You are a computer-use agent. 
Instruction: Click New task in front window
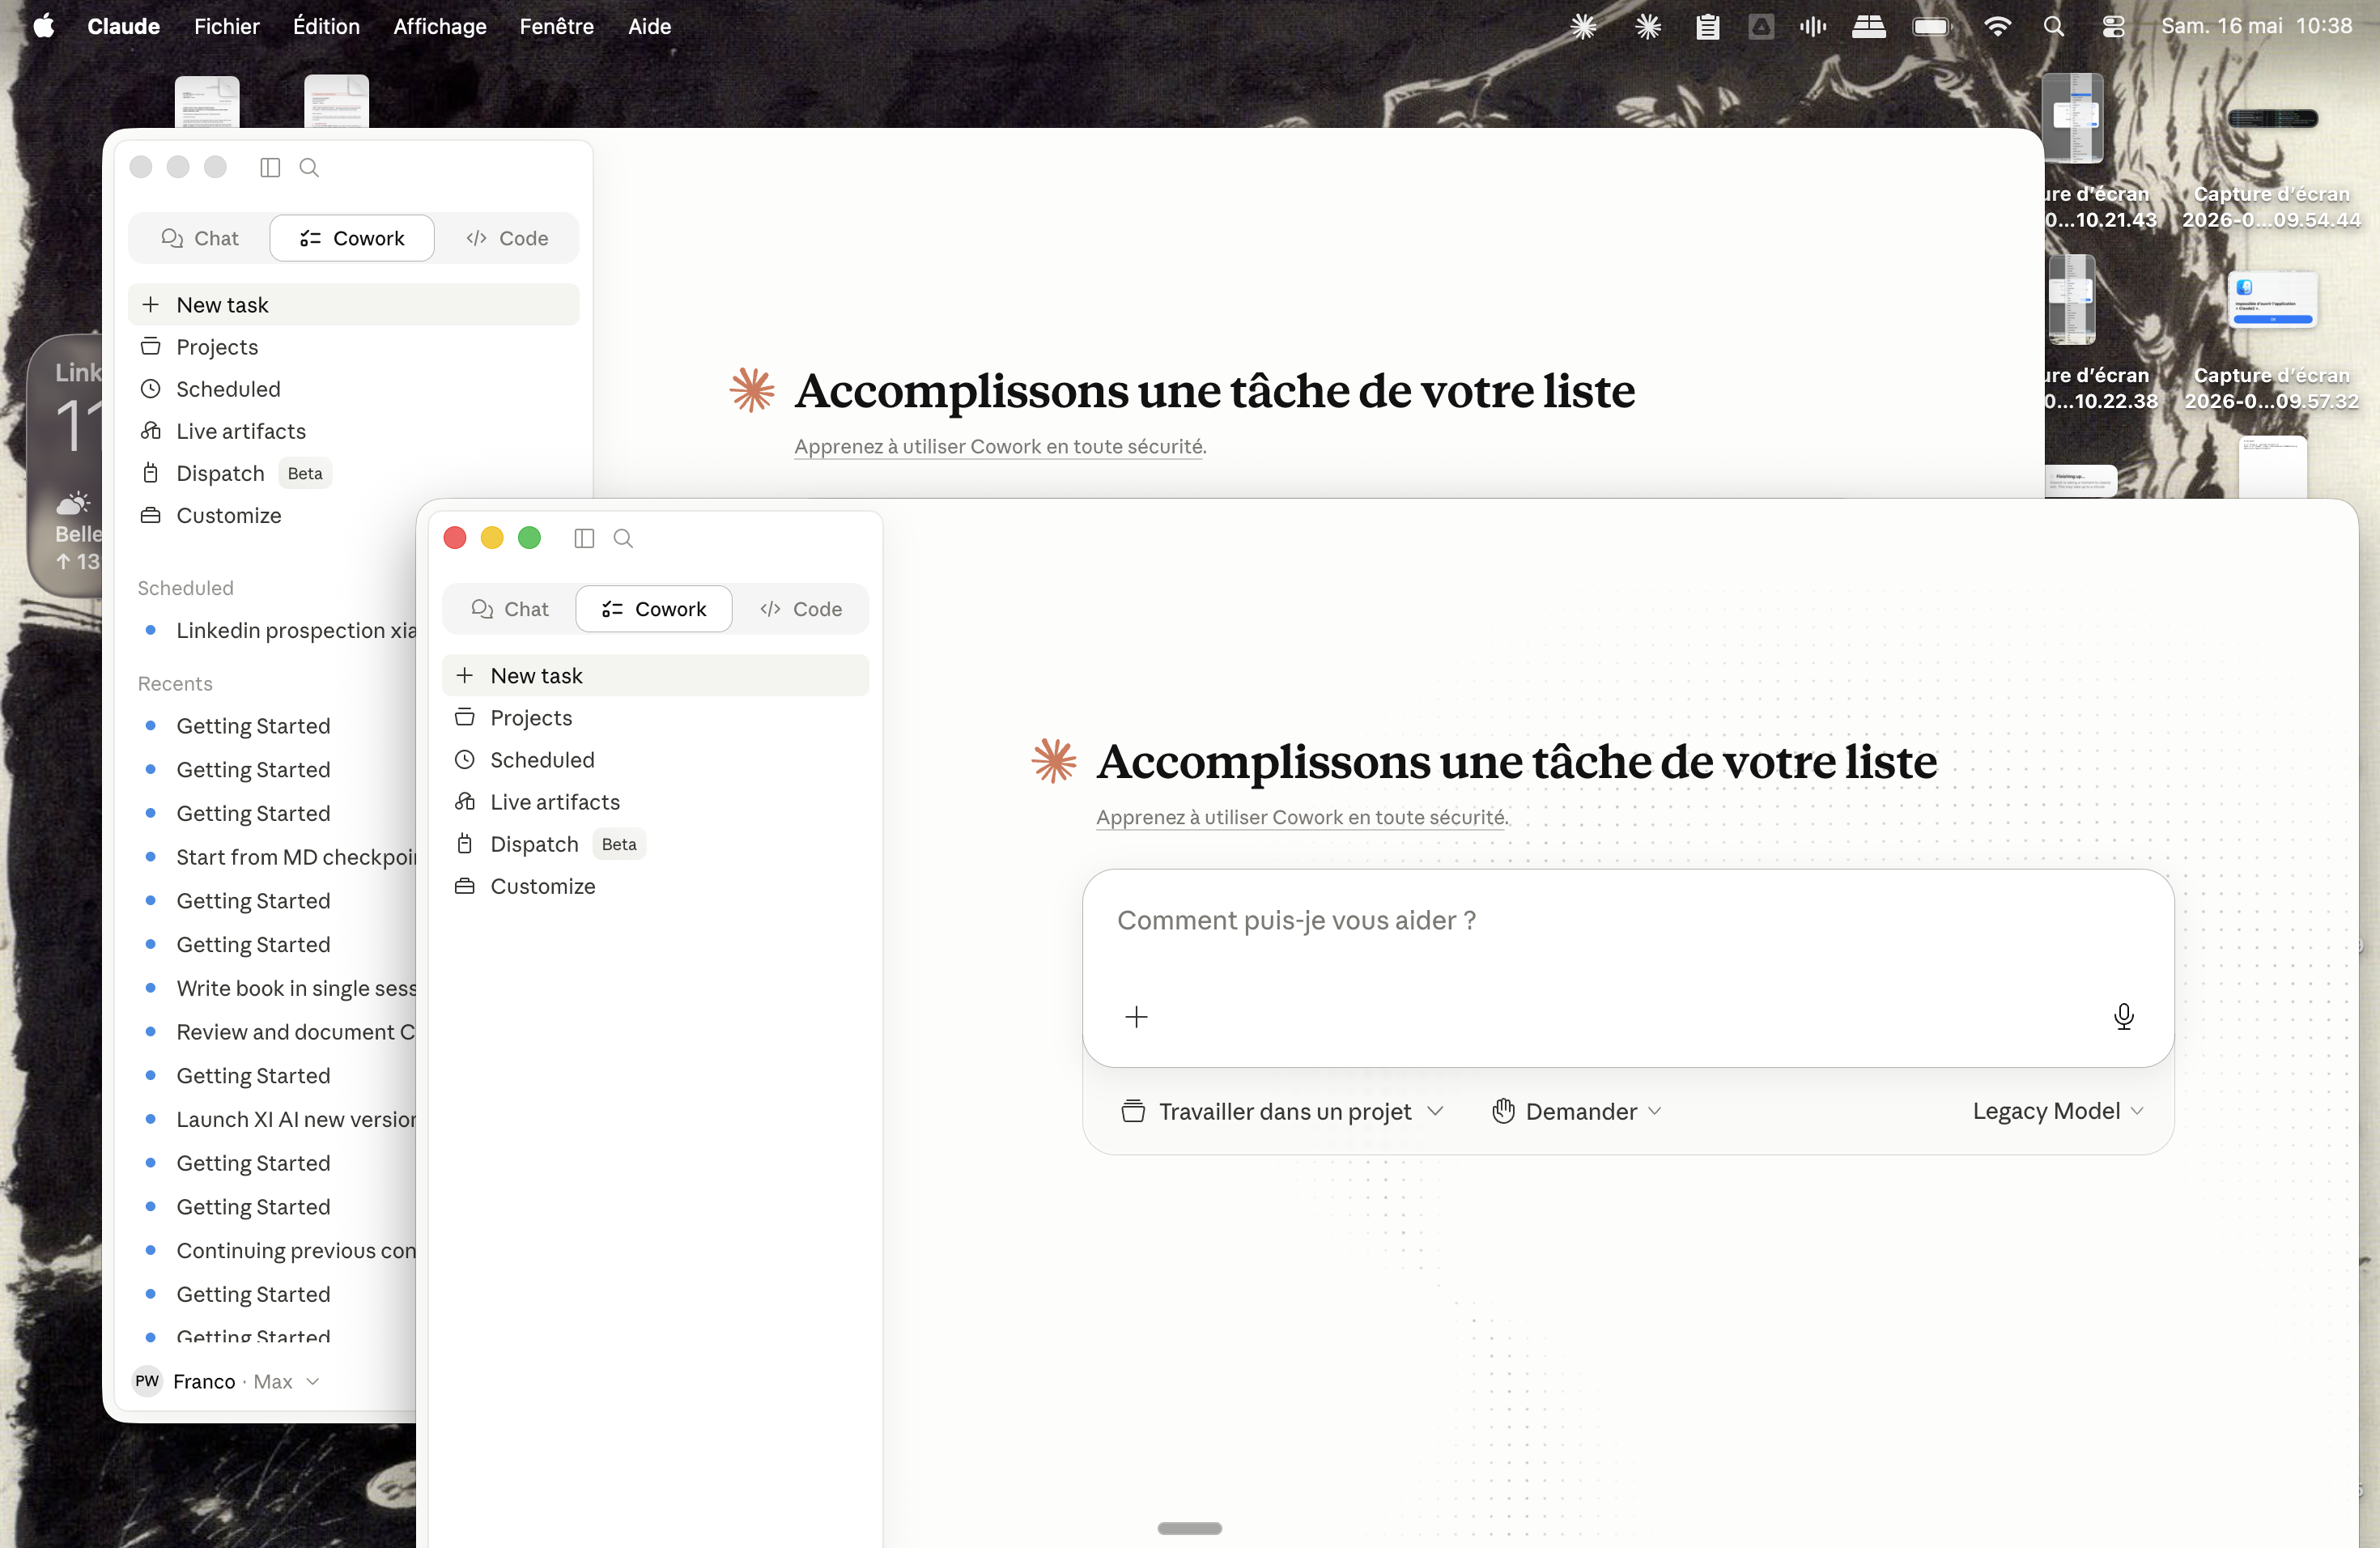(x=655, y=676)
